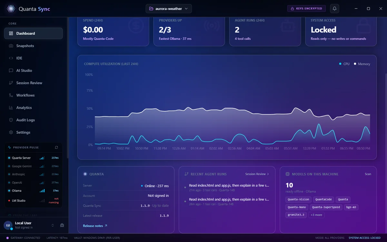Click Ollama signal strength bars
The height and width of the screenshot is (242, 387).
[42, 191]
